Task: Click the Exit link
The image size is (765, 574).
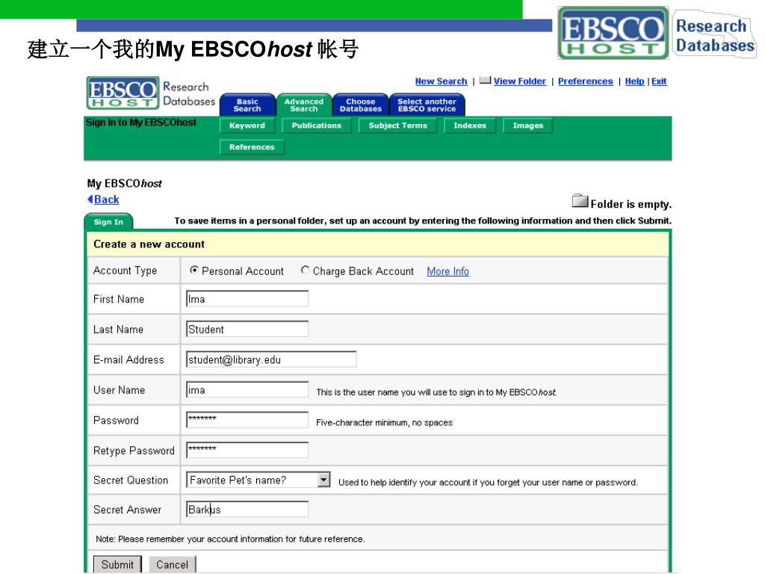Action: coord(659,81)
